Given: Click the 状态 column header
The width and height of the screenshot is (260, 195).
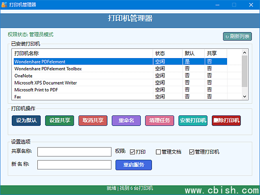Looking at the screenshot, I should pos(168,53).
